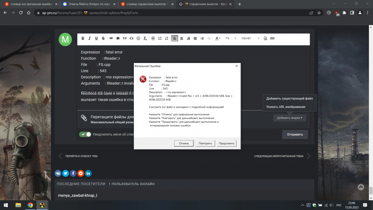Insert a link via the chain icon
The height and width of the screenshot is (210, 373).
pyautogui.click(x=111, y=38)
